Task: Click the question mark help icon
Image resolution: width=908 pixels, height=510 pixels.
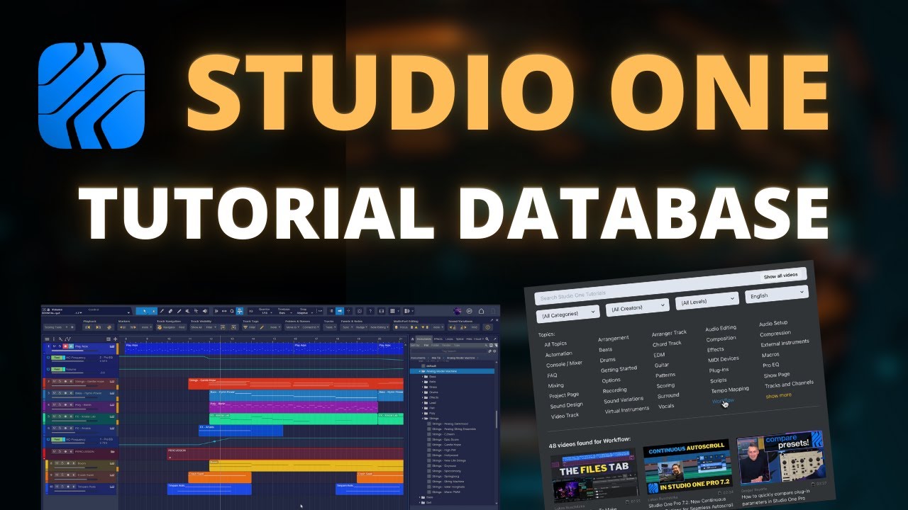Action: [x=370, y=311]
